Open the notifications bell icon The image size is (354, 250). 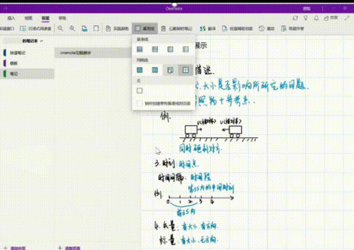pos(316,18)
